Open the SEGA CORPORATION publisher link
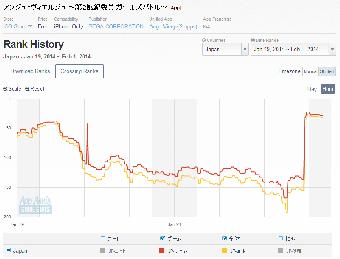340x259 pixels. pos(116,27)
